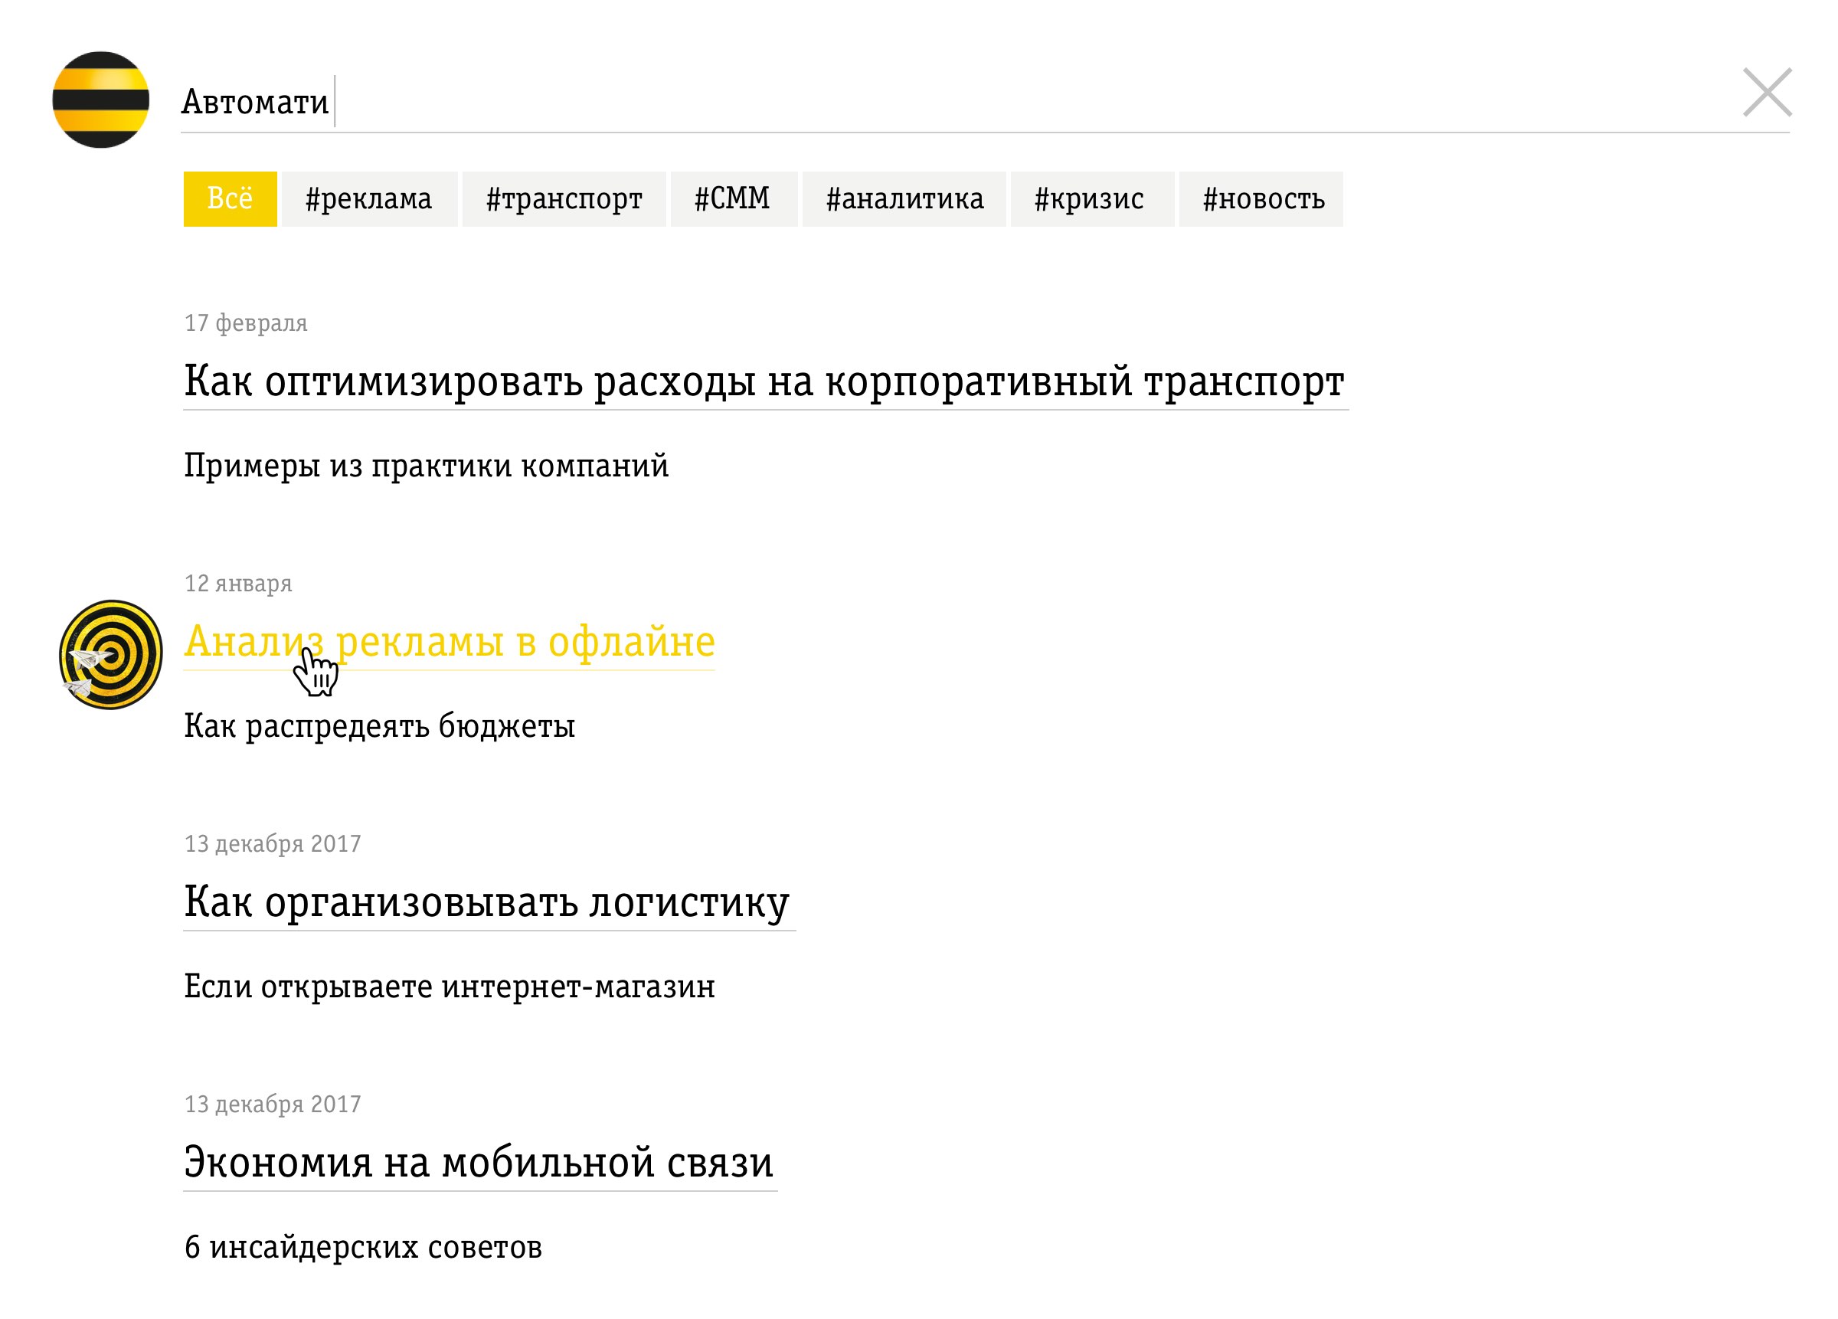The image size is (1838, 1319).
Task: Filter by #реклама tag
Action: [x=368, y=198]
